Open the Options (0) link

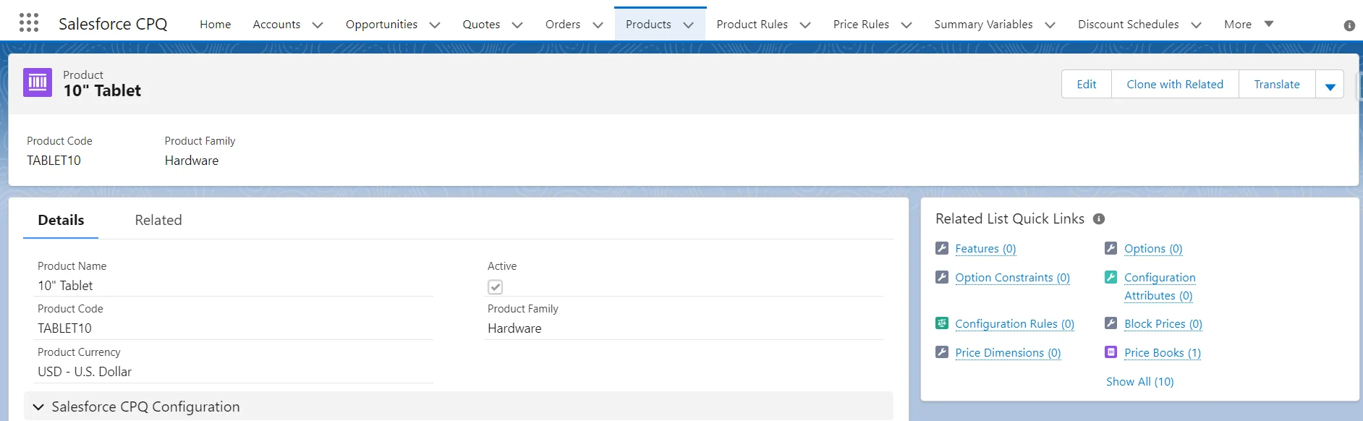tap(1153, 249)
